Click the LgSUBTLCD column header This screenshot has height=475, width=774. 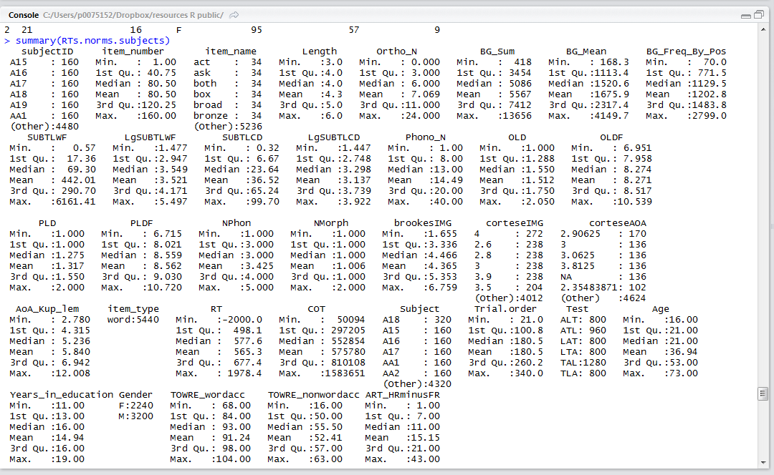click(x=334, y=137)
